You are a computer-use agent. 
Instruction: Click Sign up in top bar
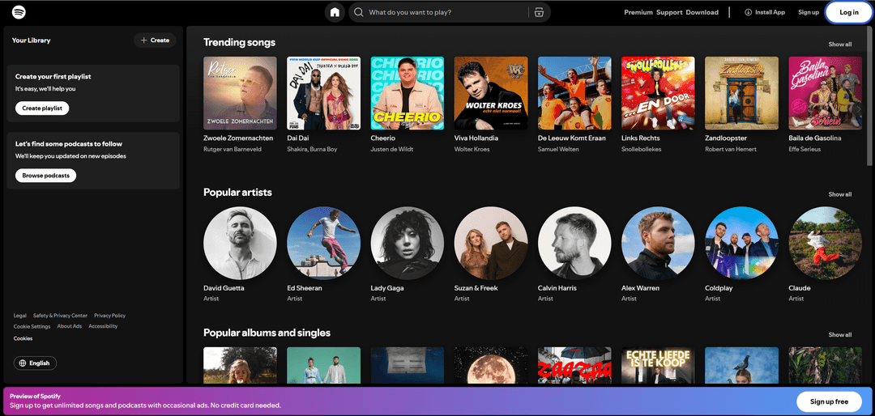[x=809, y=12]
